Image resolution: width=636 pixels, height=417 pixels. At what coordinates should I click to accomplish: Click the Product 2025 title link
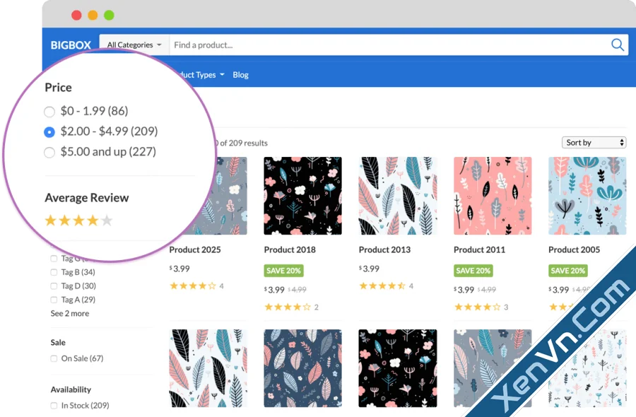click(x=195, y=249)
